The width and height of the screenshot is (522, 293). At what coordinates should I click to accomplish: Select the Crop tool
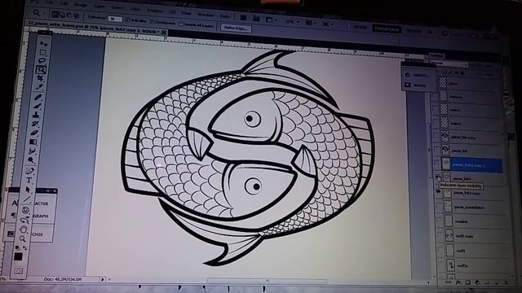(41, 78)
